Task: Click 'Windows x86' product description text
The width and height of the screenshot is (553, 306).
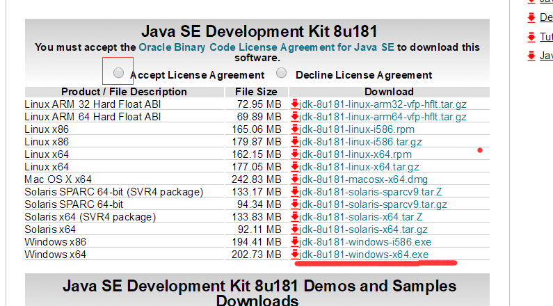Action: pyautogui.click(x=56, y=242)
